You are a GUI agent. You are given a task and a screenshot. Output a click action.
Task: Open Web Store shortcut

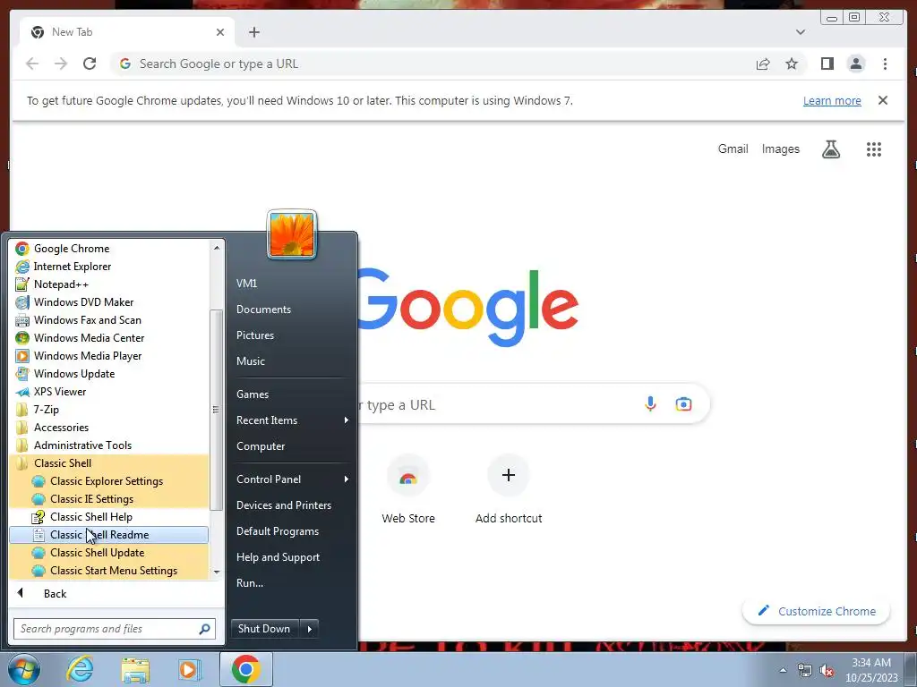(x=408, y=489)
